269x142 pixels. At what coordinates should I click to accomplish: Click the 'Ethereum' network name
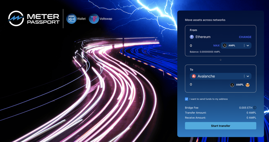pyautogui.click(x=203, y=37)
